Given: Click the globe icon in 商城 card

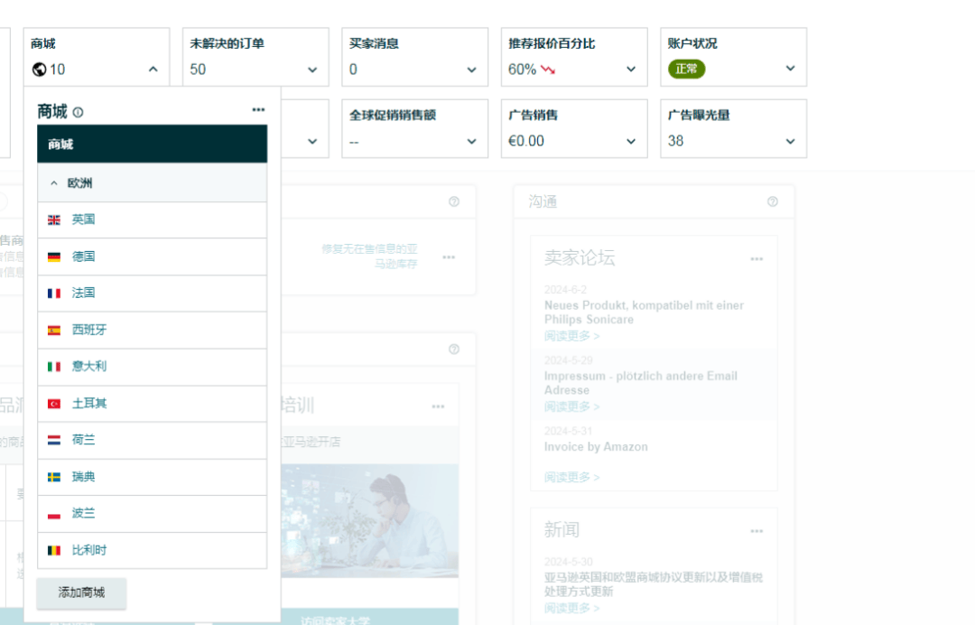Looking at the screenshot, I should click(38, 70).
